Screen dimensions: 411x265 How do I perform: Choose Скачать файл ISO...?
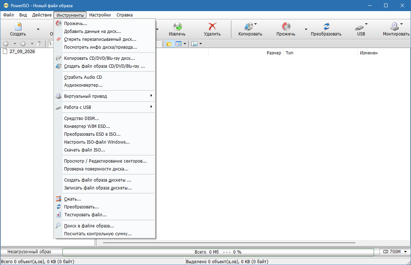pyautogui.click(x=105, y=150)
